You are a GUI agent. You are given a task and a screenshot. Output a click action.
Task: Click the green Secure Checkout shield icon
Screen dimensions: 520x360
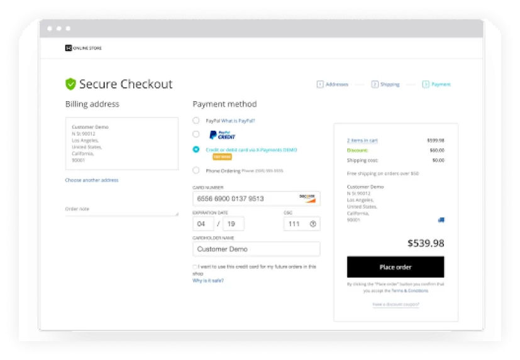tap(70, 84)
